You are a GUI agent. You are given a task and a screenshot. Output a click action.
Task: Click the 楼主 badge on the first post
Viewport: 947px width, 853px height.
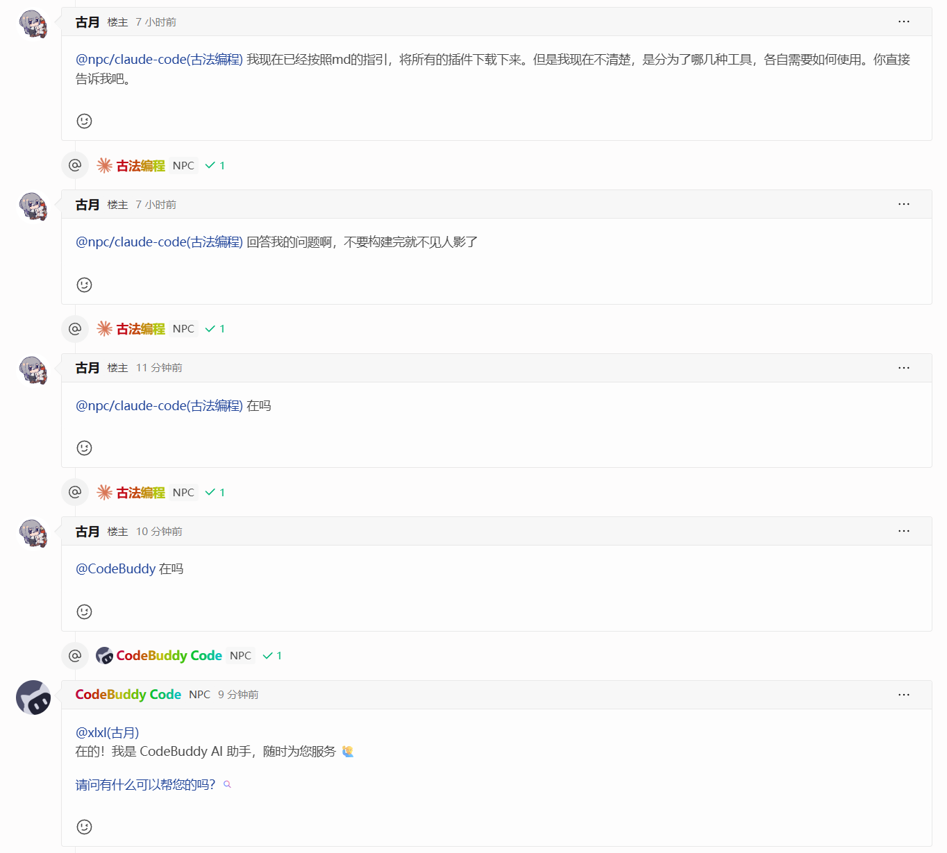point(117,22)
